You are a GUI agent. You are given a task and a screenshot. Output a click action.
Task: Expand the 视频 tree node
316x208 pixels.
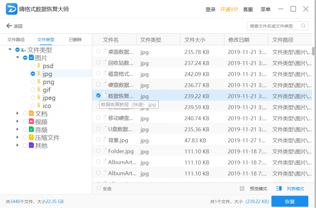[x=18, y=121]
